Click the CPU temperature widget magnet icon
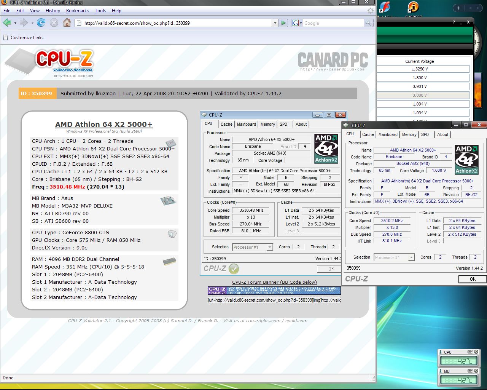Image resolution: width=487 pixels, height=390 pixels. (470, 352)
